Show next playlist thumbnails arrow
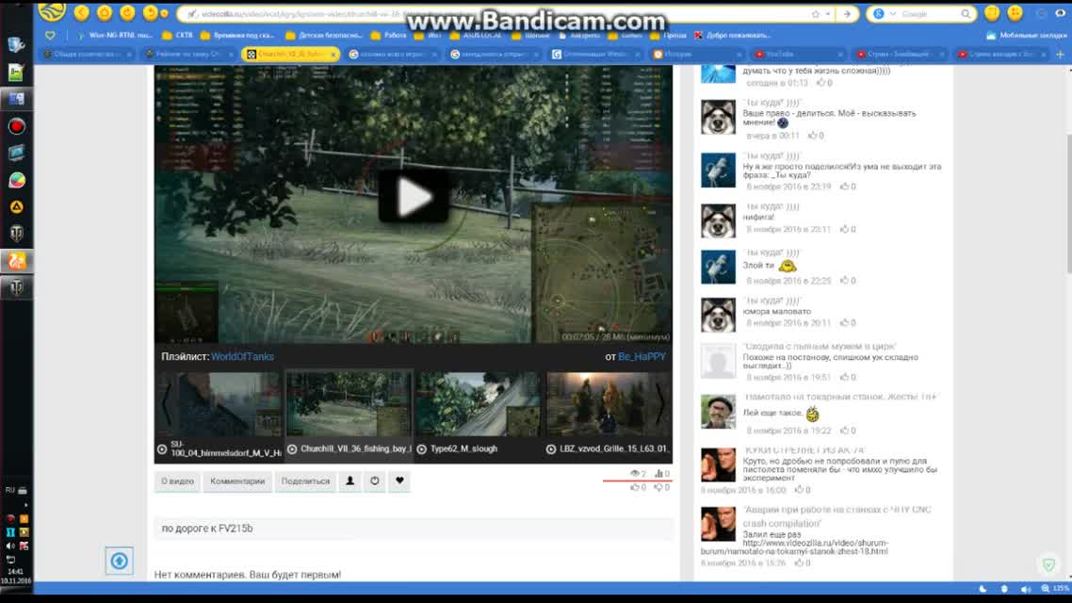Screen dimensions: 1072x603 point(659,403)
